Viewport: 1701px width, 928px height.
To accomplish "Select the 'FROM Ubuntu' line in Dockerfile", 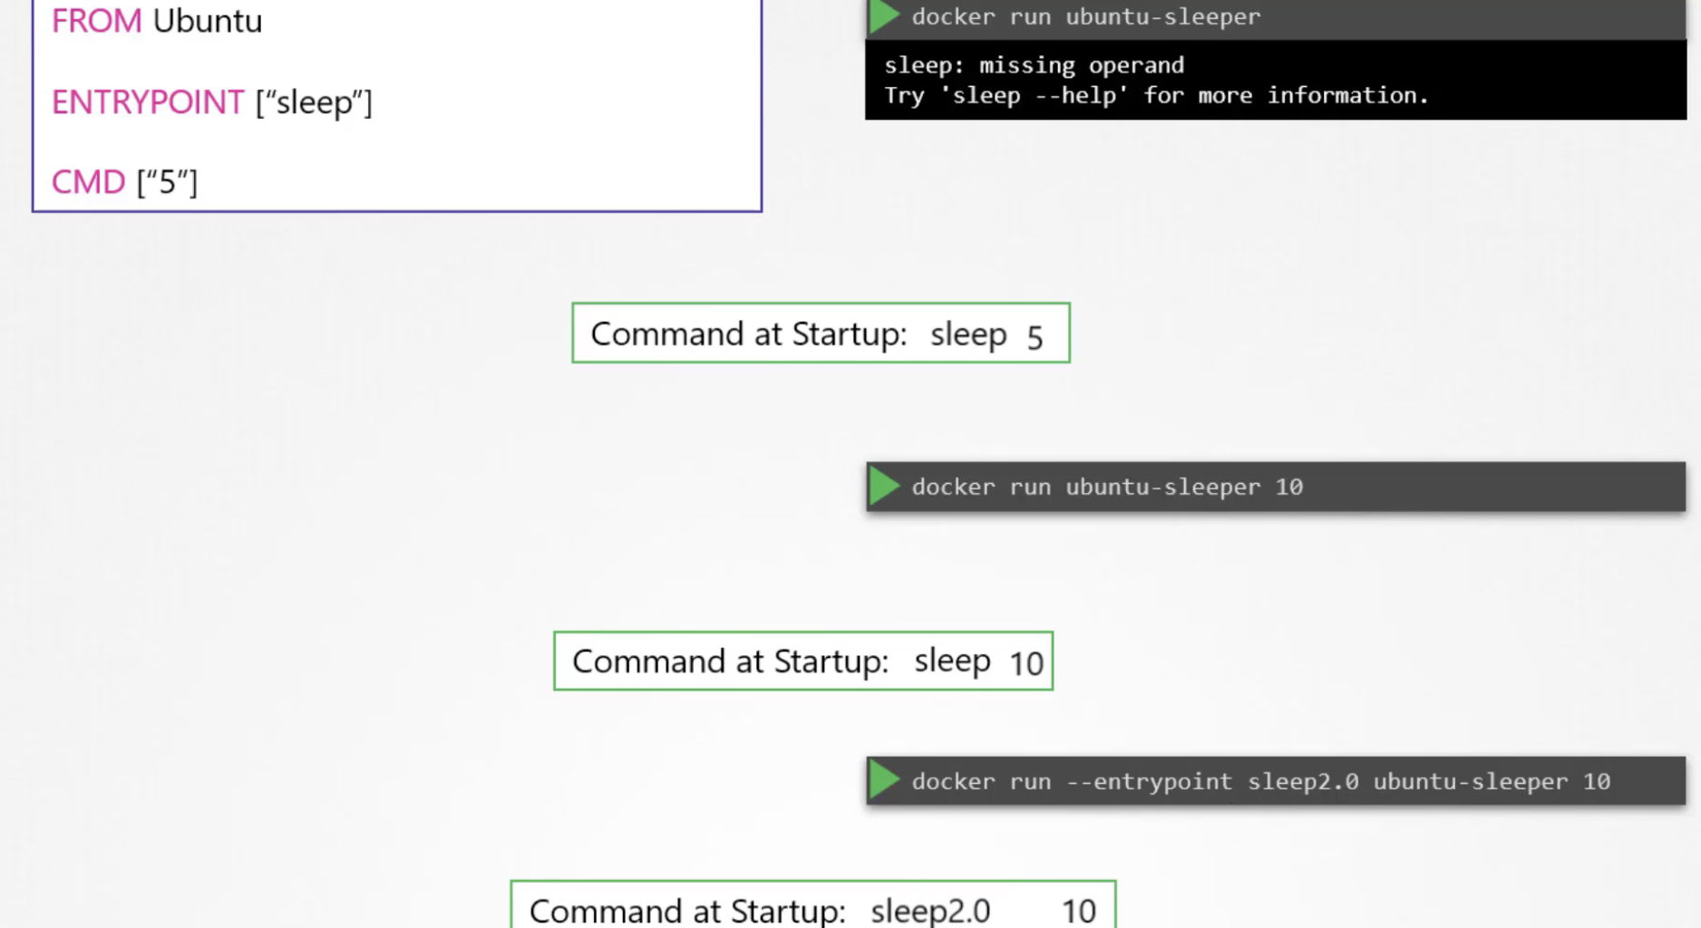I will tap(157, 20).
